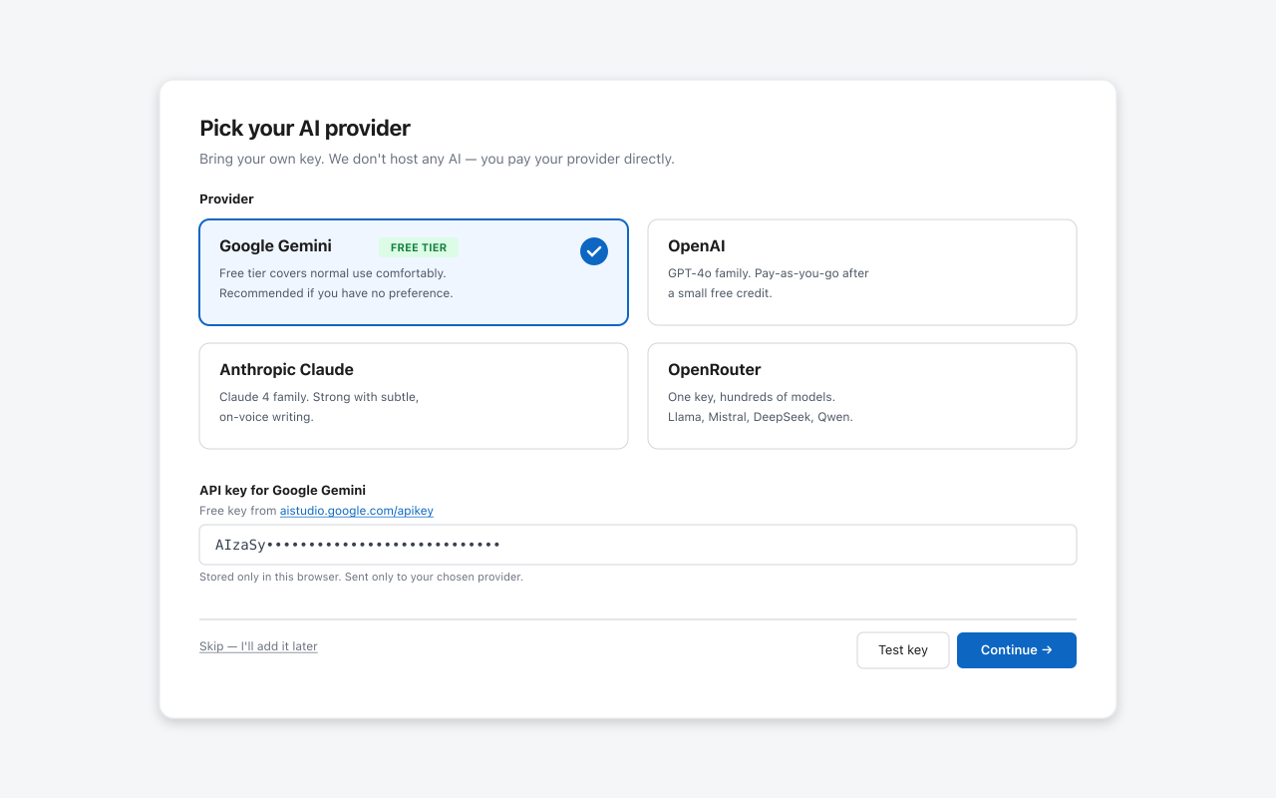Click Continue to proceed
The height and width of the screenshot is (798, 1276).
[x=1016, y=649]
